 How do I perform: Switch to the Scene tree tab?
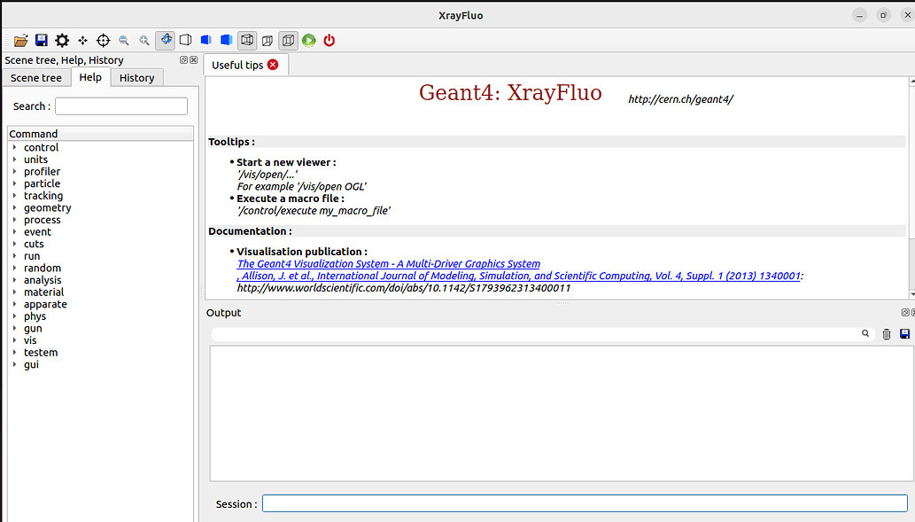point(36,78)
